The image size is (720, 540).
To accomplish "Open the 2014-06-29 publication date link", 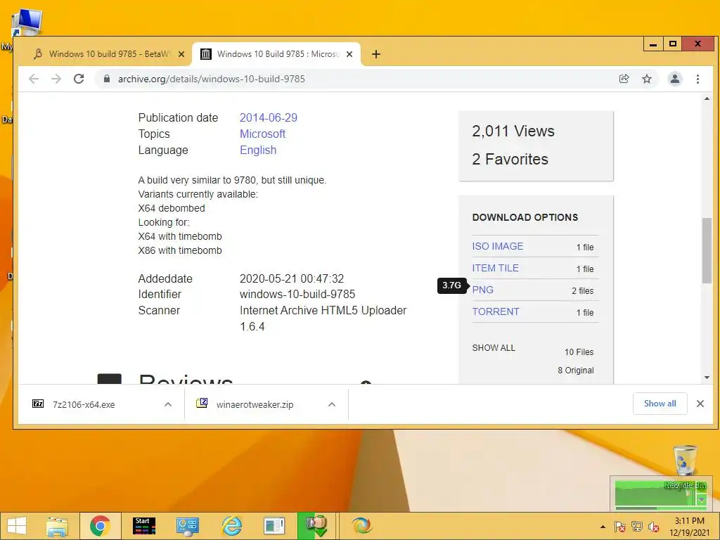I will [x=268, y=117].
